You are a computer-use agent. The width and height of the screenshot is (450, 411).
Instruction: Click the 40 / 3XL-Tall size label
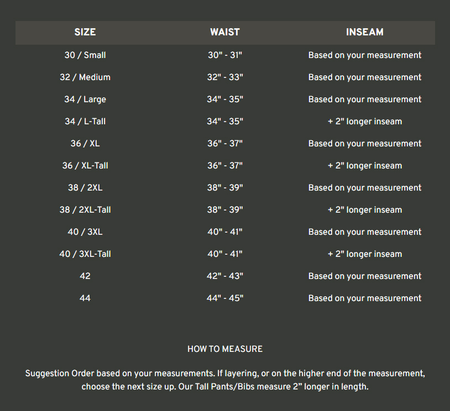85,254
